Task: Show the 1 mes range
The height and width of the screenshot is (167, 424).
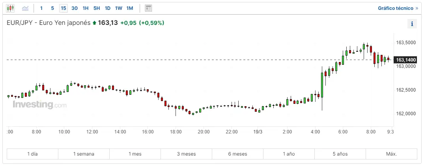Action: click(x=135, y=154)
